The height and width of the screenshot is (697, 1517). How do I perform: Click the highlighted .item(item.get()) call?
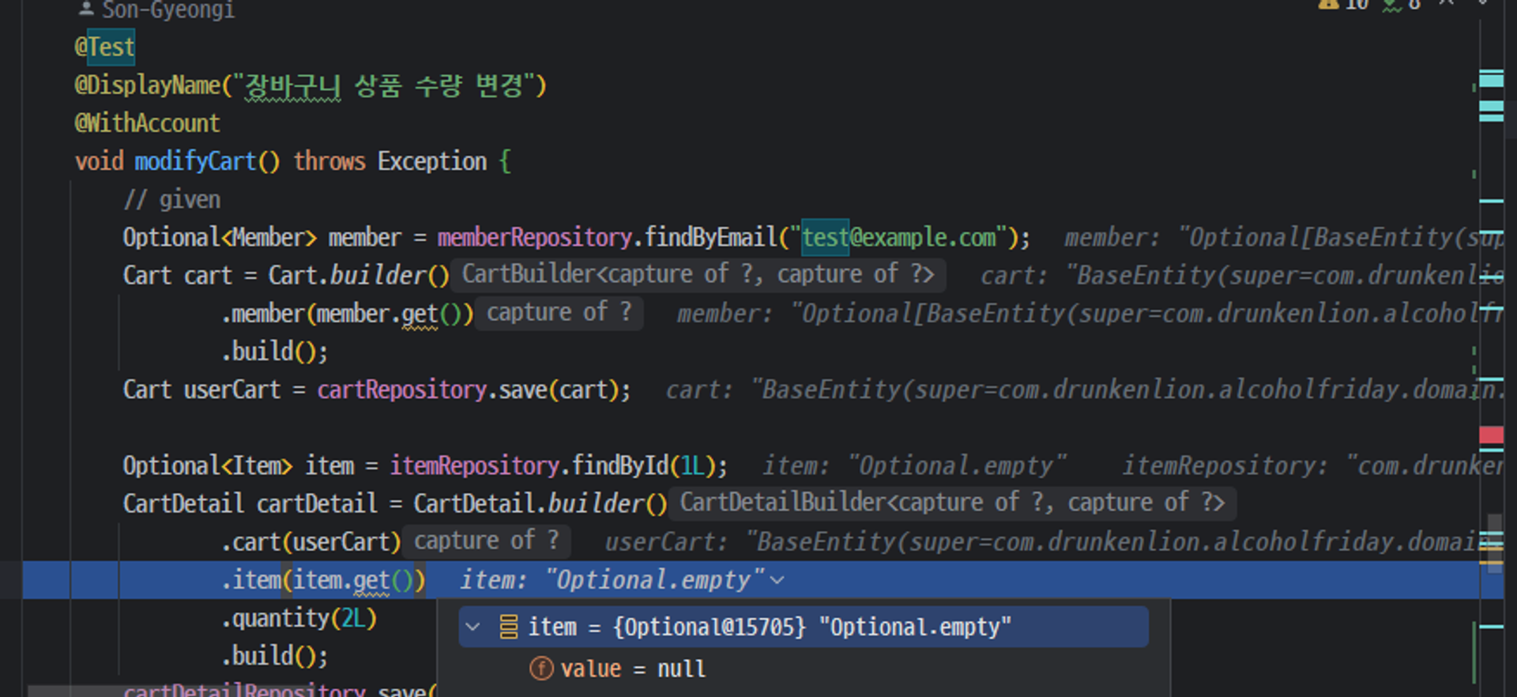[x=323, y=580]
